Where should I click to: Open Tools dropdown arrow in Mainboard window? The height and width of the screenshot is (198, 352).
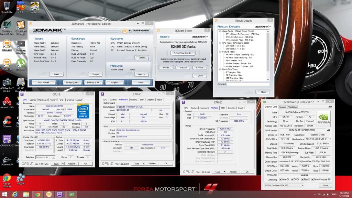pos(143,164)
